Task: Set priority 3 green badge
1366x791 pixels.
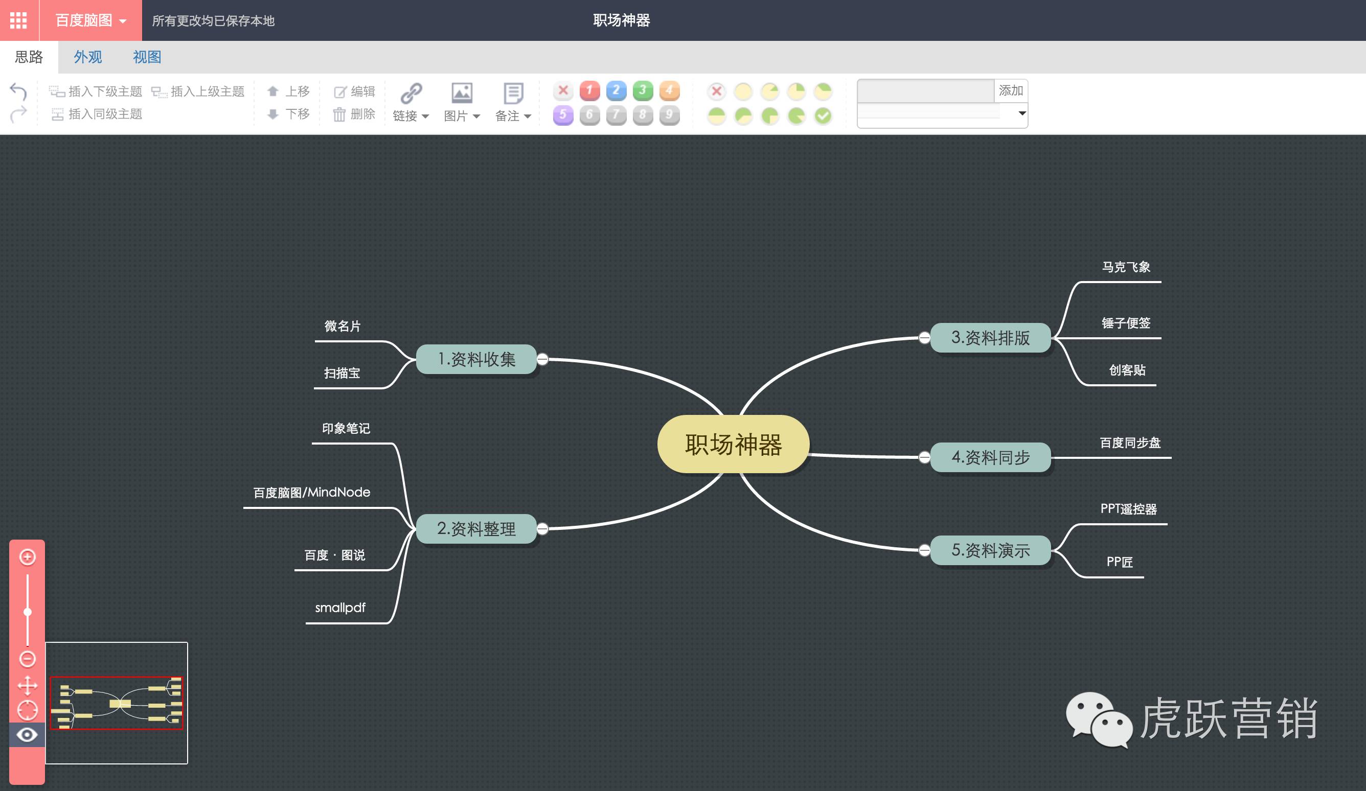Action: coord(643,90)
